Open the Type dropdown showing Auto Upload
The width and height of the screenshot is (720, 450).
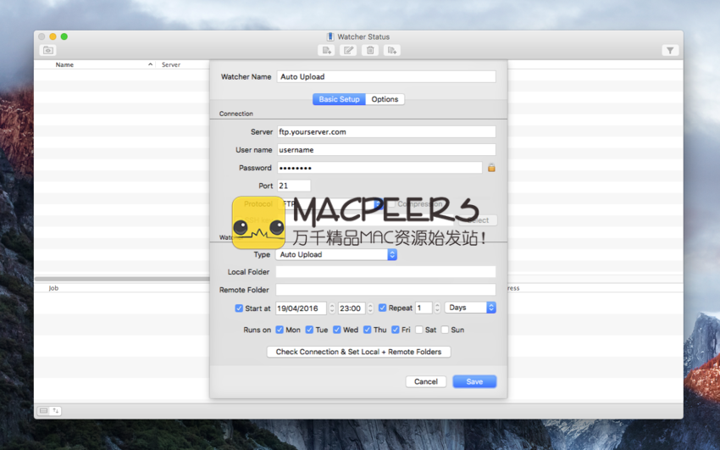coord(336,254)
